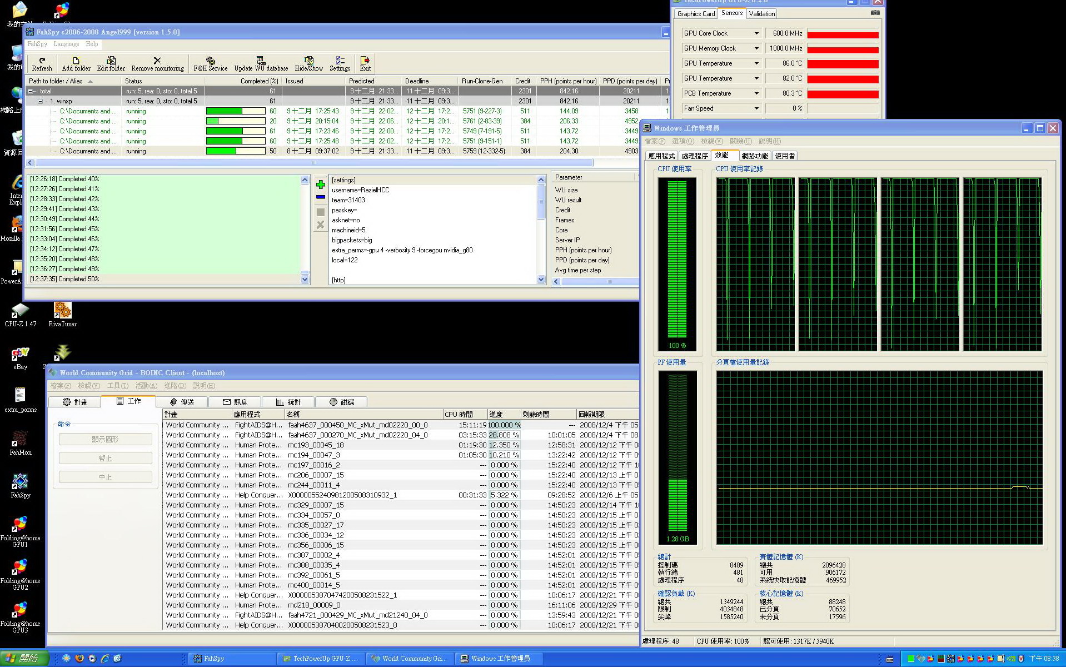Switch to the Graphics Card tab in GPU-Z
This screenshot has height=667, width=1066.
tap(696, 14)
